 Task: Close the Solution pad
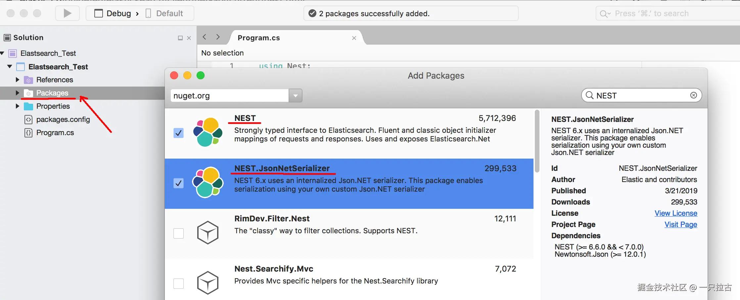click(189, 38)
